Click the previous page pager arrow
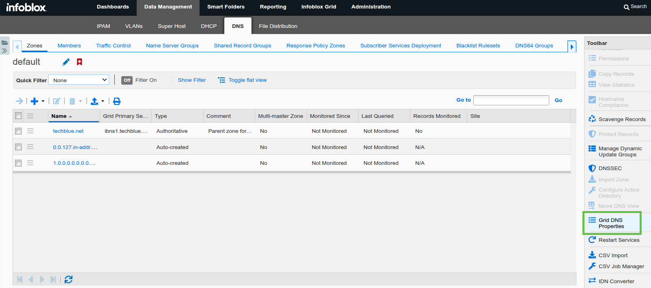This screenshot has height=288, width=651. (31, 279)
